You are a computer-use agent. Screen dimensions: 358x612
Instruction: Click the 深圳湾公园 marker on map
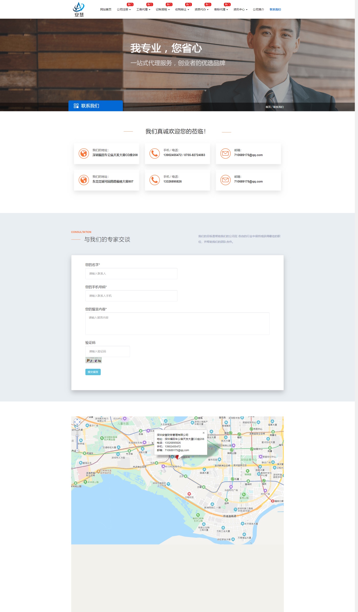click(x=85, y=482)
